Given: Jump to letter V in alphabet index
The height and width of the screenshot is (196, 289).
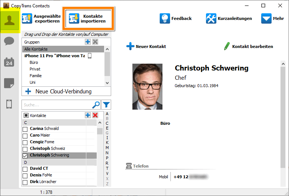Looking at the screenshot, I should pyautogui.click(x=107, y=173).
